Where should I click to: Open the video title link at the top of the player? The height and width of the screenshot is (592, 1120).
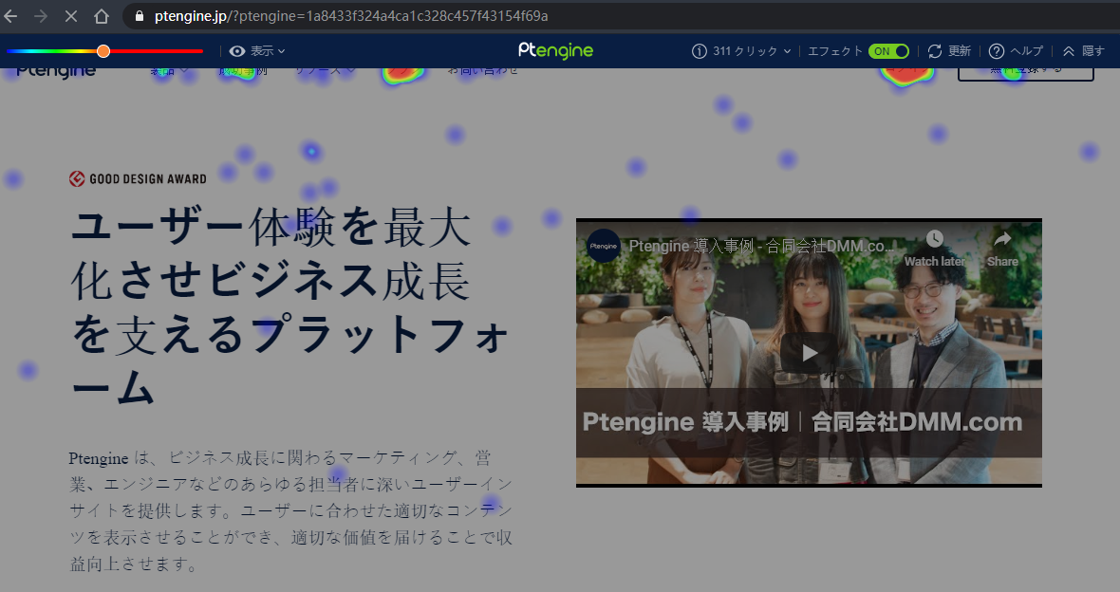761,246
